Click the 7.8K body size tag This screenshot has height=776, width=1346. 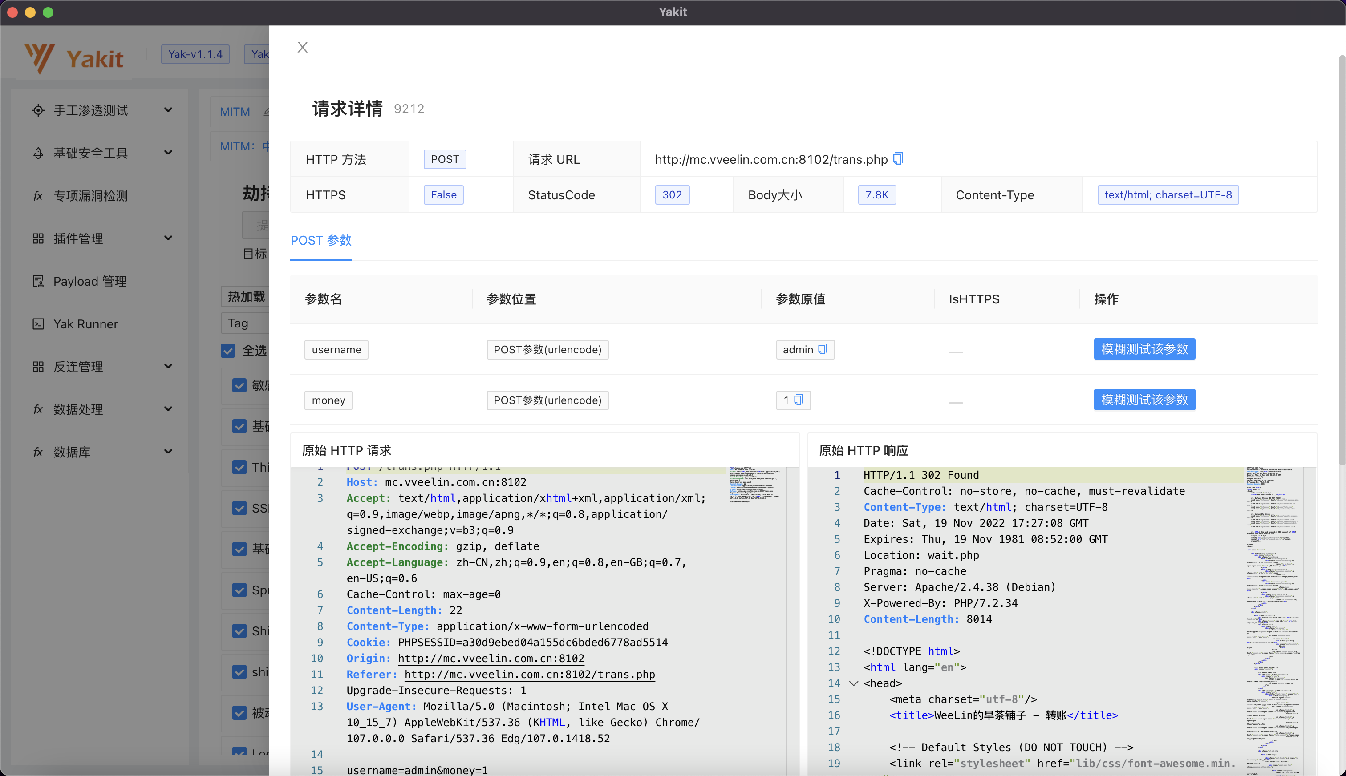[876, 194]
